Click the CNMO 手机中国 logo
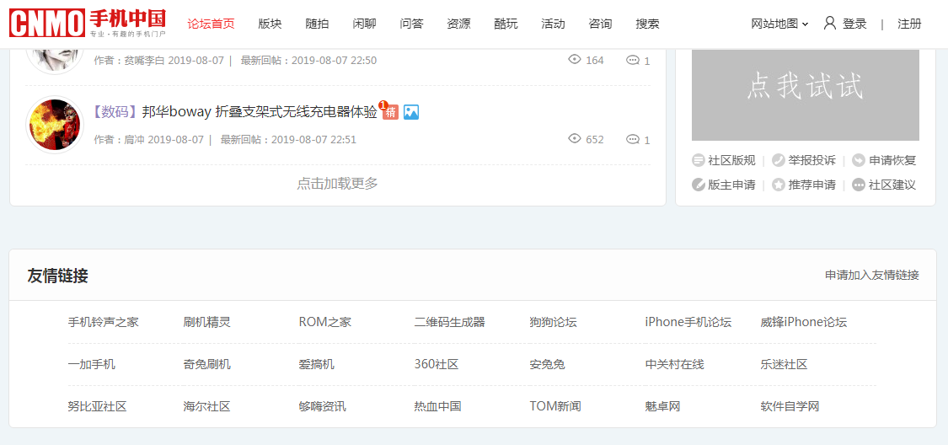 coord(88,23)
